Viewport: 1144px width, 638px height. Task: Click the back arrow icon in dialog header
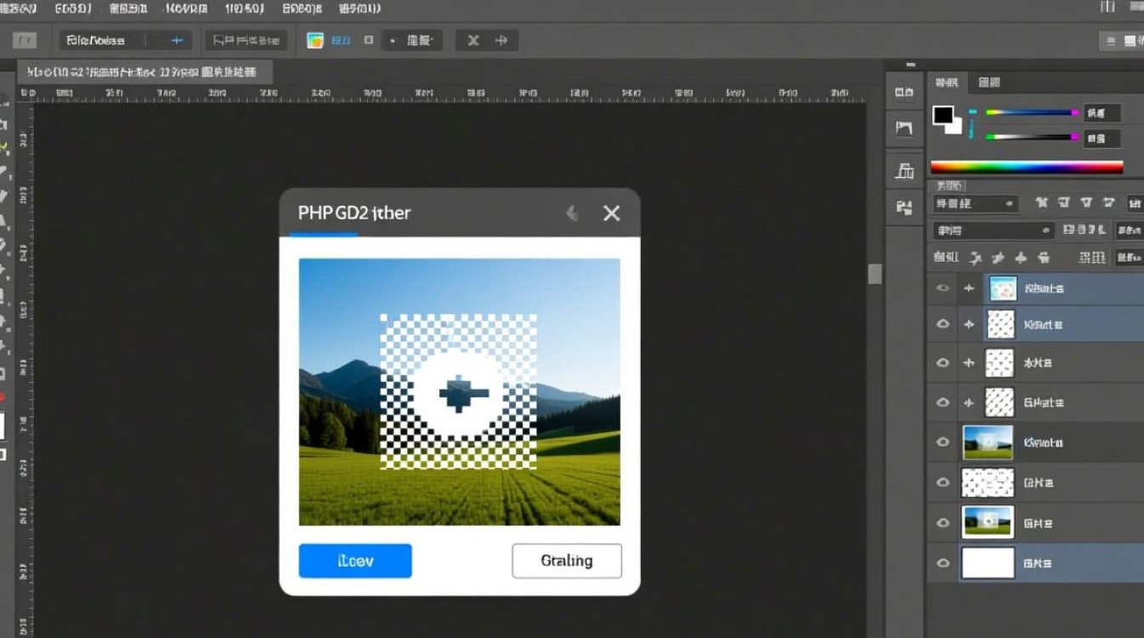point(573,213)
